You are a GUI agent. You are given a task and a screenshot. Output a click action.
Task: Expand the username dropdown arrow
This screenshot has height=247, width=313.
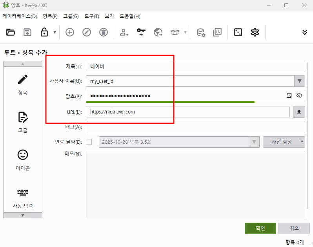tap(300, 81)
